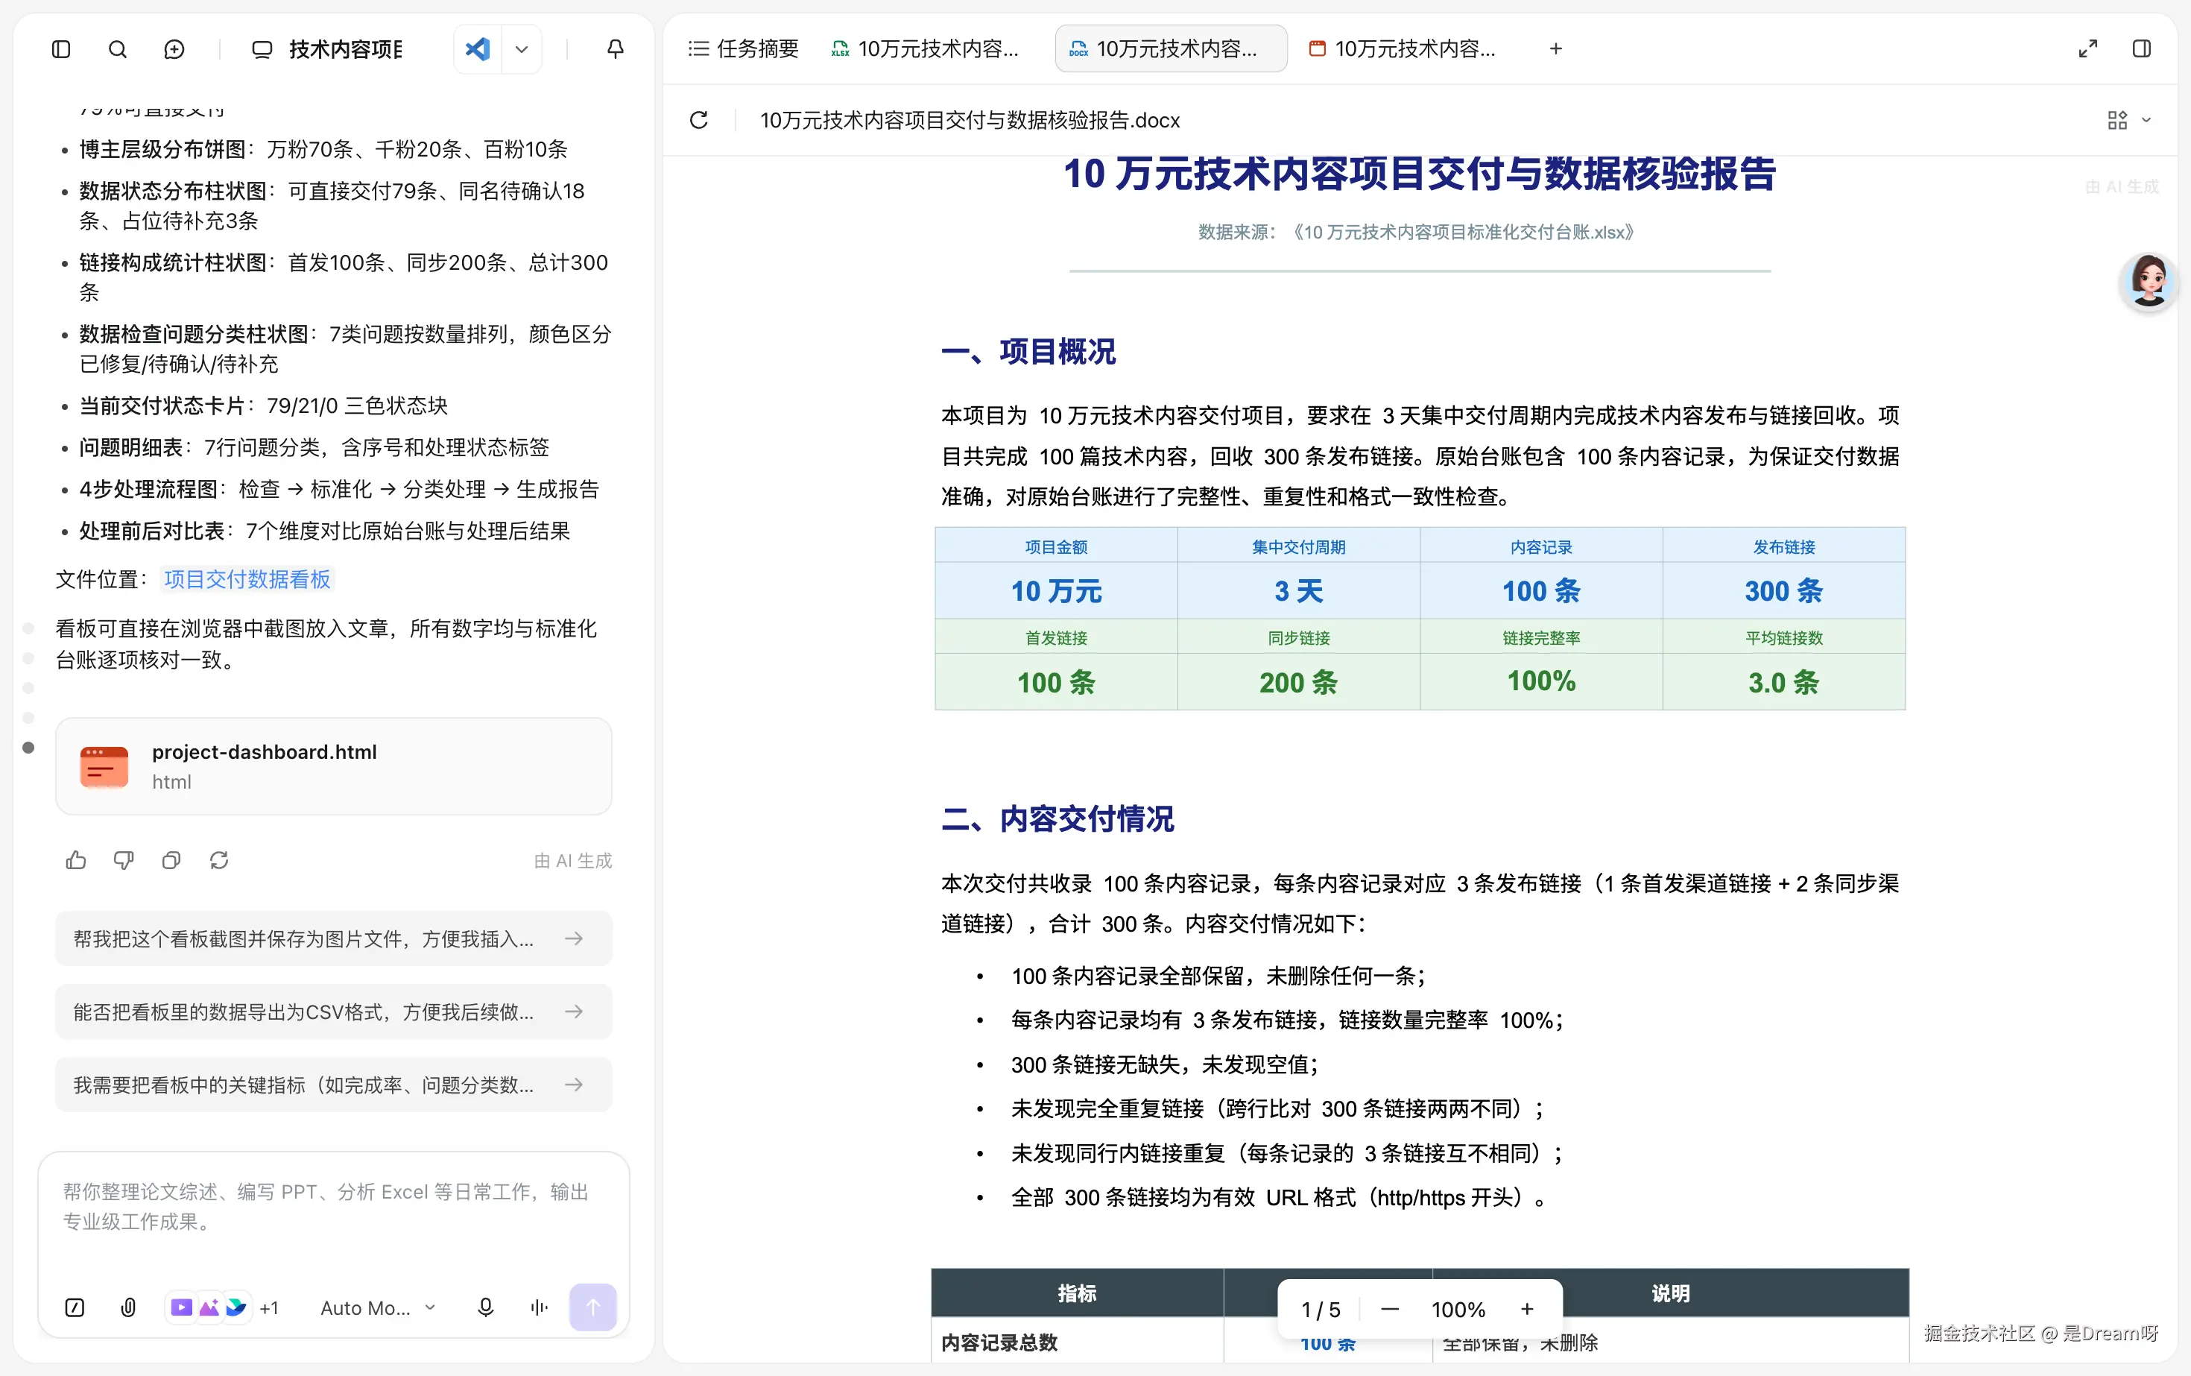The image size is (2191, 1376).
Task: Open the html 10万元技术内容 tab
Action: (x=1402, y=49)
